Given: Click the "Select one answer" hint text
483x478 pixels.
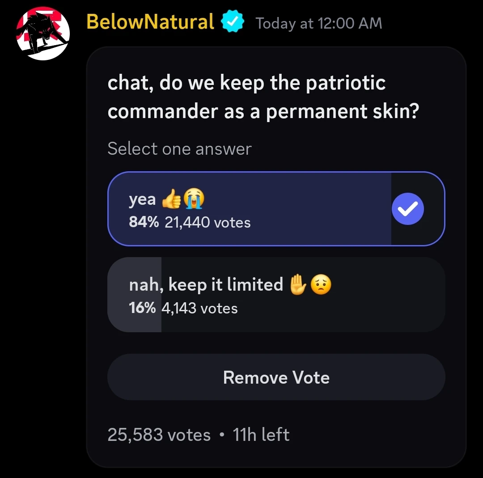Looking at the screenshot, I should tap(179, 149).
